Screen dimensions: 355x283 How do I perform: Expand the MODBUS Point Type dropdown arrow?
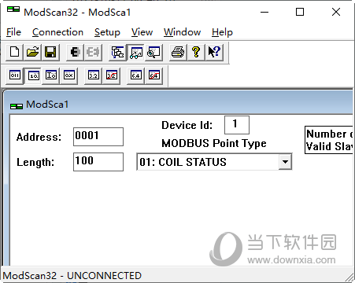click(x=285, y=162)
